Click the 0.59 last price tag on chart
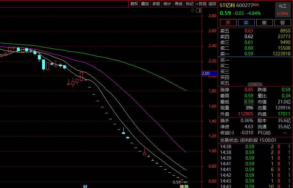Image resolution: width=293 pixels, height=188 pixels. 177,182
